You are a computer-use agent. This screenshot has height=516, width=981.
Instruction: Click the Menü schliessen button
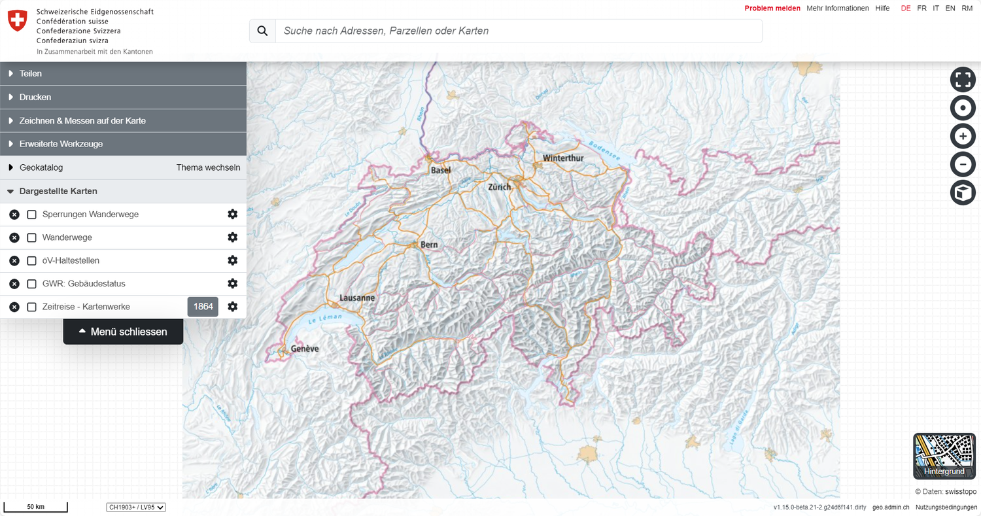tap(123, 332)
